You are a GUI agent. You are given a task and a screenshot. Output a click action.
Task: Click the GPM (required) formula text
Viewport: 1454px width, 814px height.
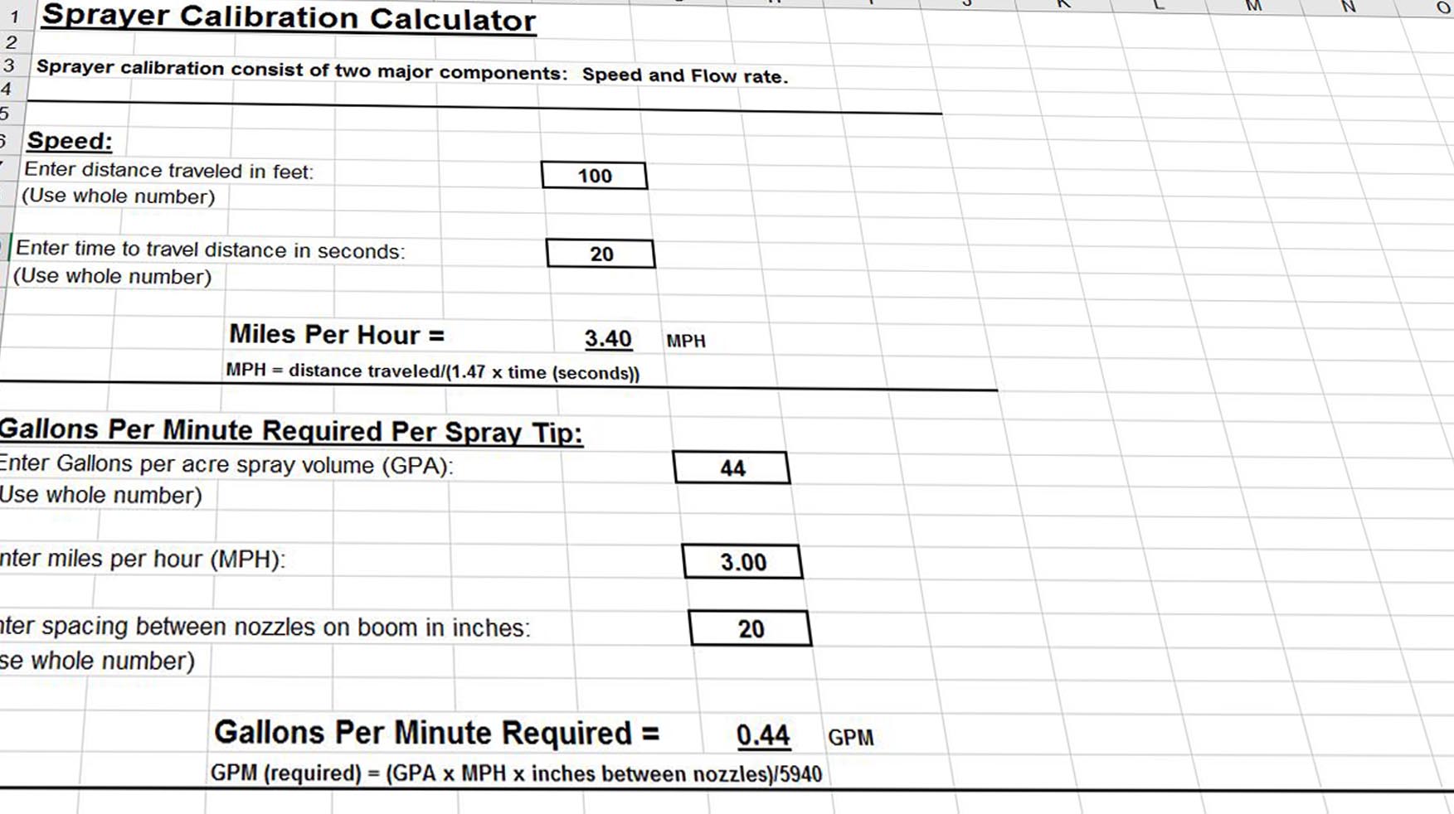[x=516, y=773]
